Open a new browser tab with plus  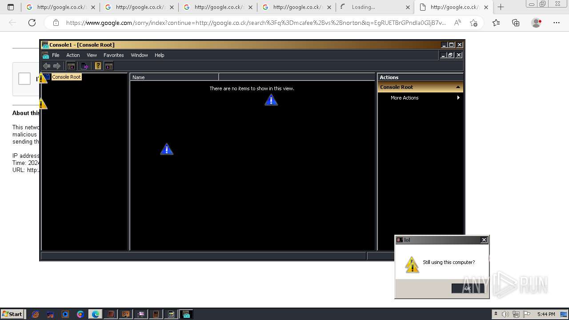[501, 7]
